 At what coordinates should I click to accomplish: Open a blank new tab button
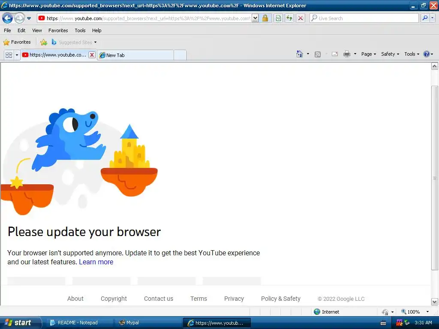[x=180, y=55]
